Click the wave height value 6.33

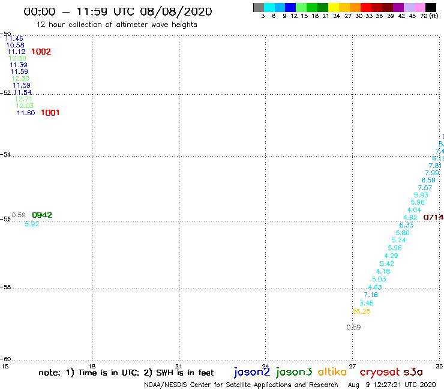(x=406, y=225)
